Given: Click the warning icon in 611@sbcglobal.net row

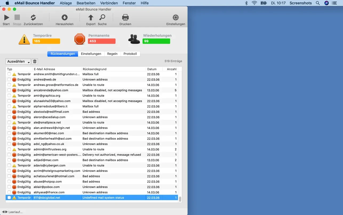Looking at the screenshot, I should [x=14, y=198].
